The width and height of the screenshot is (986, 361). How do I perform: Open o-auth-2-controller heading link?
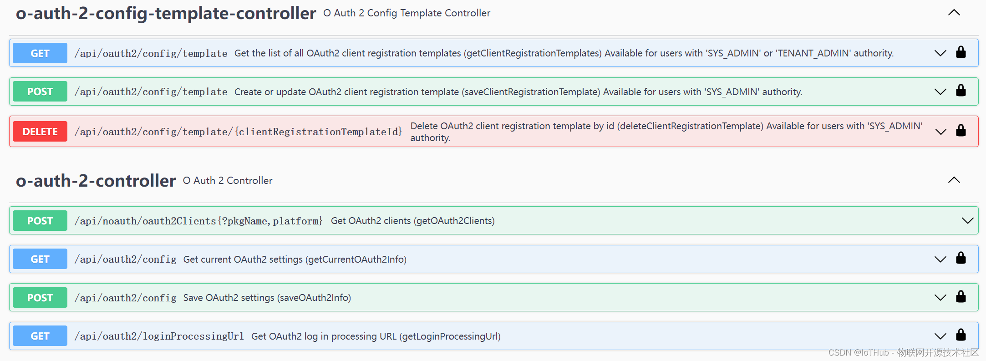tap(96, 181)
